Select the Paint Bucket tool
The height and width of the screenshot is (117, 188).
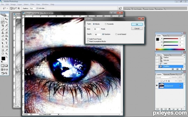pyautogui.click(x=6, y=36)
